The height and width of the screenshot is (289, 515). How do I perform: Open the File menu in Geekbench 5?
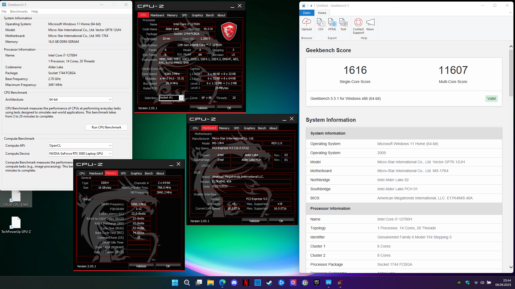click(x=4, y=12)
